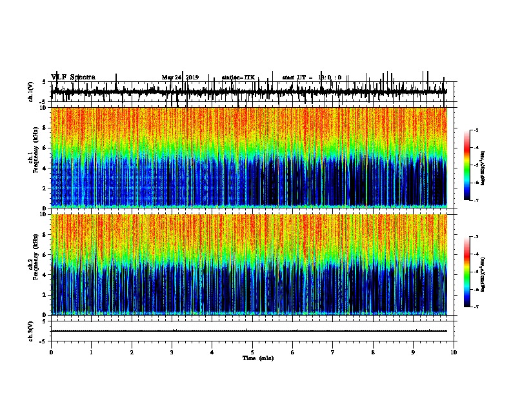Click the "10" tick on the time axis

[x=454, y=352]
